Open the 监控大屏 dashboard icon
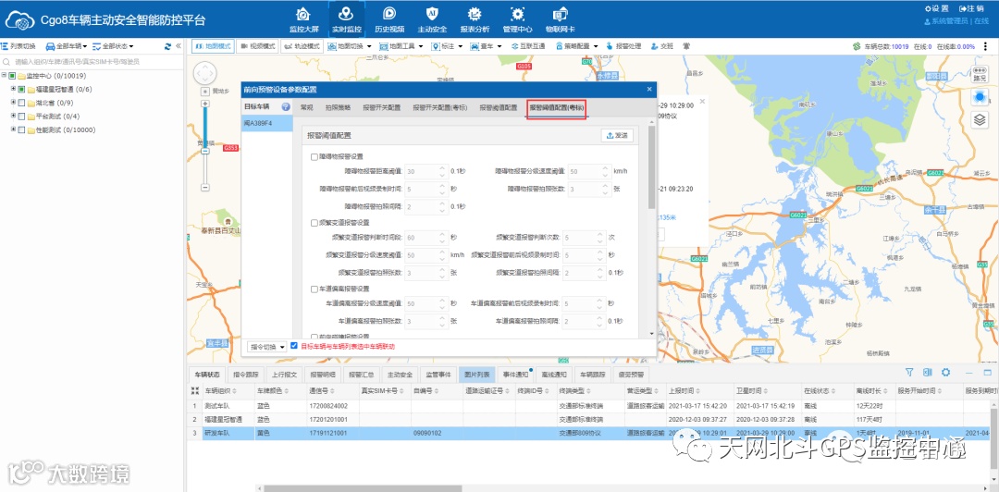Screen dimensions: 999x492 (302, 14)
